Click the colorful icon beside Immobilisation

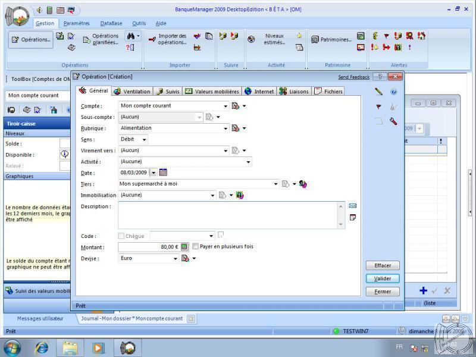(240, 195)
